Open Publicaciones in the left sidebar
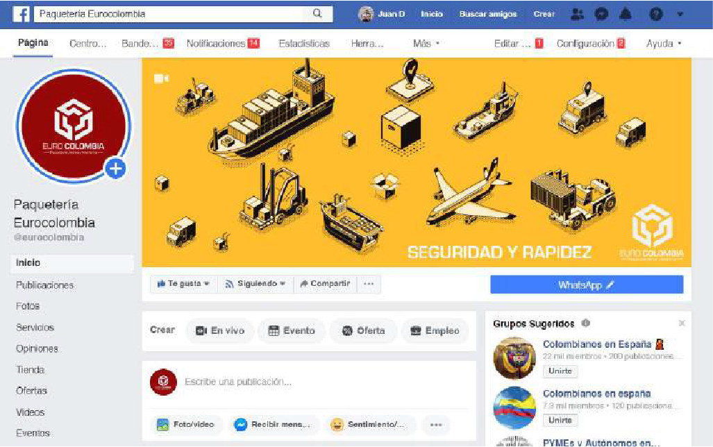Image resolution: width=713 pixels, height=447 pixels. [44, 285]
